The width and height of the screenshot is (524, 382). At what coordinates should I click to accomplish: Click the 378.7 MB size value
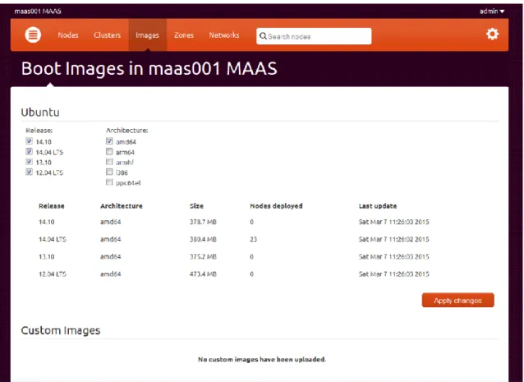click(203, 222)
